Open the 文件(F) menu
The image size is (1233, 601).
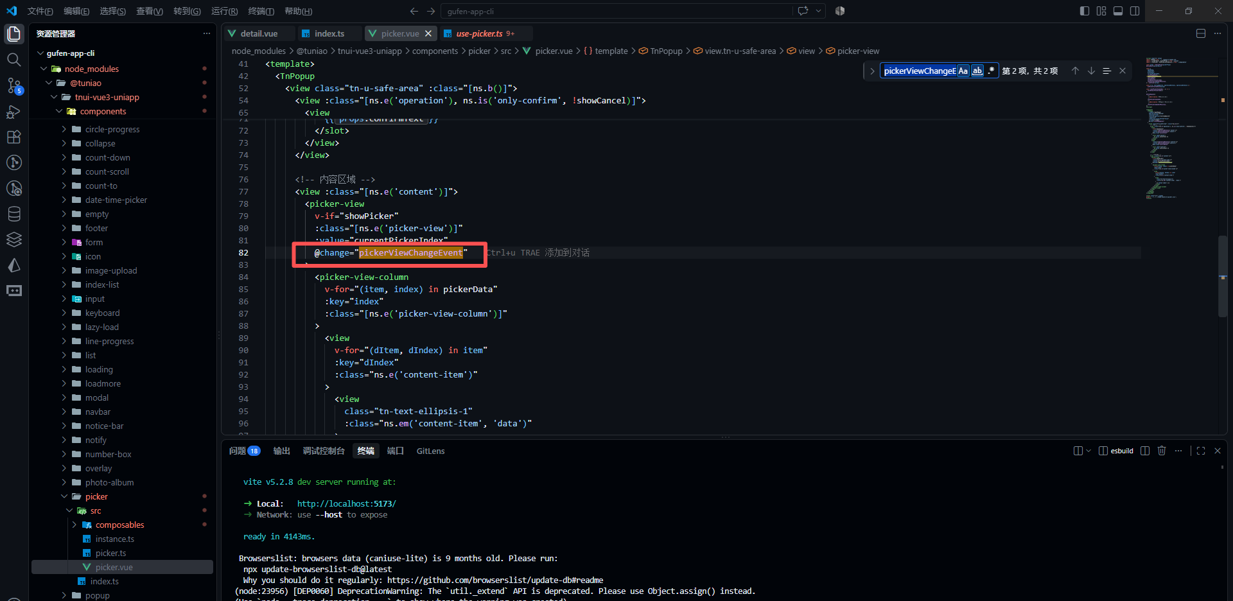coord(40,11)
